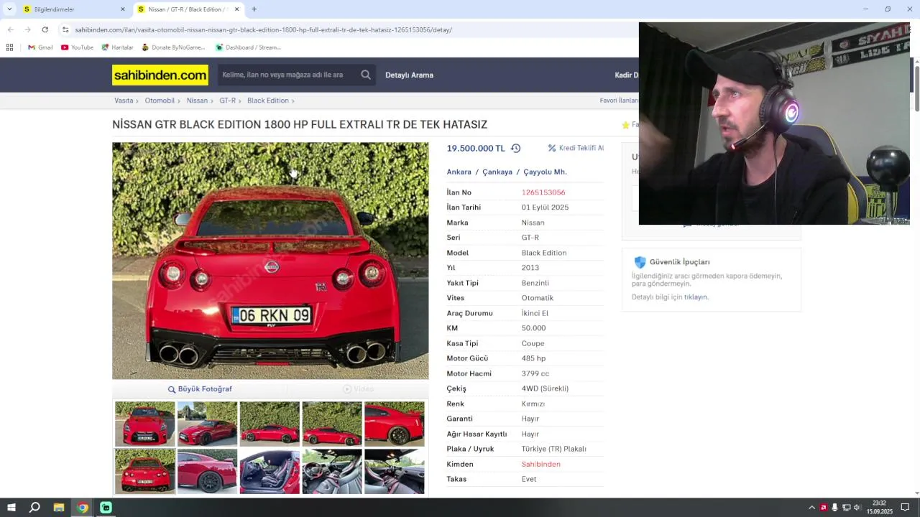Show price history clock icon

click(x=515, y=149)
